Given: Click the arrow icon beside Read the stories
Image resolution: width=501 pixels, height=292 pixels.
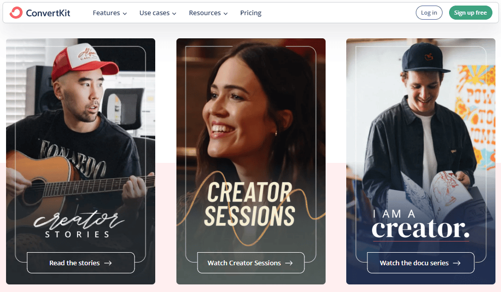Looking at the screenshot, I should tap(108, 263).
